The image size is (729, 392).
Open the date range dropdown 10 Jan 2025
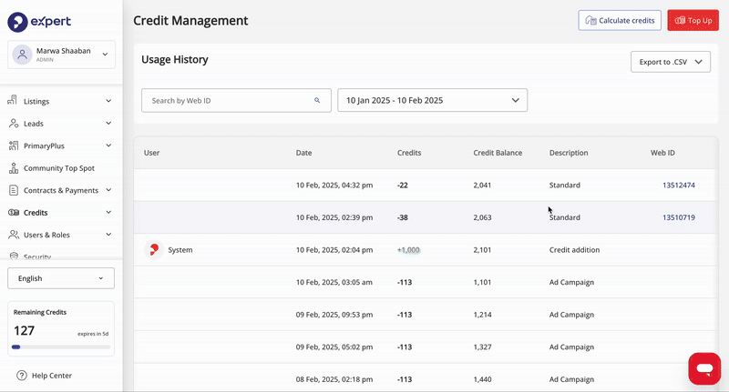click(x=432, y=100)
